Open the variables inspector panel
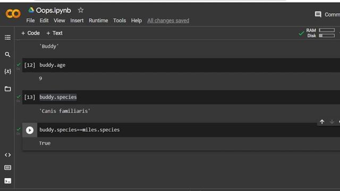Image resolution: width=340 pixels, height=191 pixels. pos(7,72)
